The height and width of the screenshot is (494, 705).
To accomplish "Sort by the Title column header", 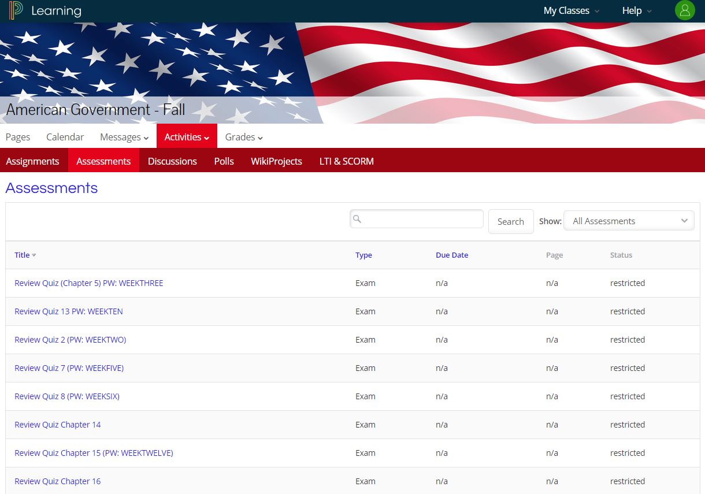I will click(x=22, y=255).
